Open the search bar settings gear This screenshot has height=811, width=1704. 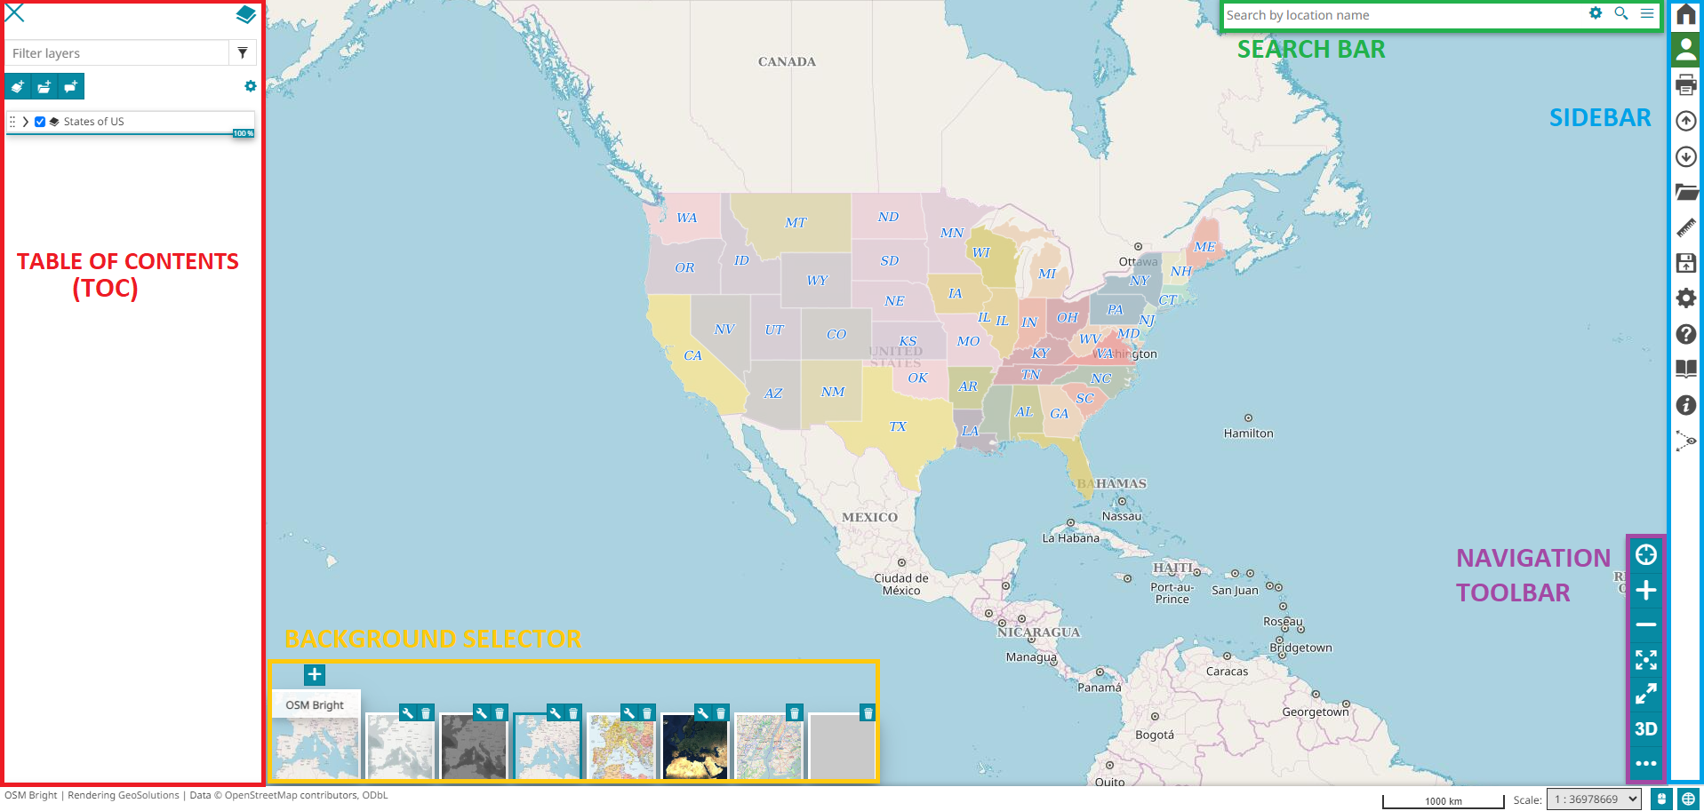pos(1596,14)
